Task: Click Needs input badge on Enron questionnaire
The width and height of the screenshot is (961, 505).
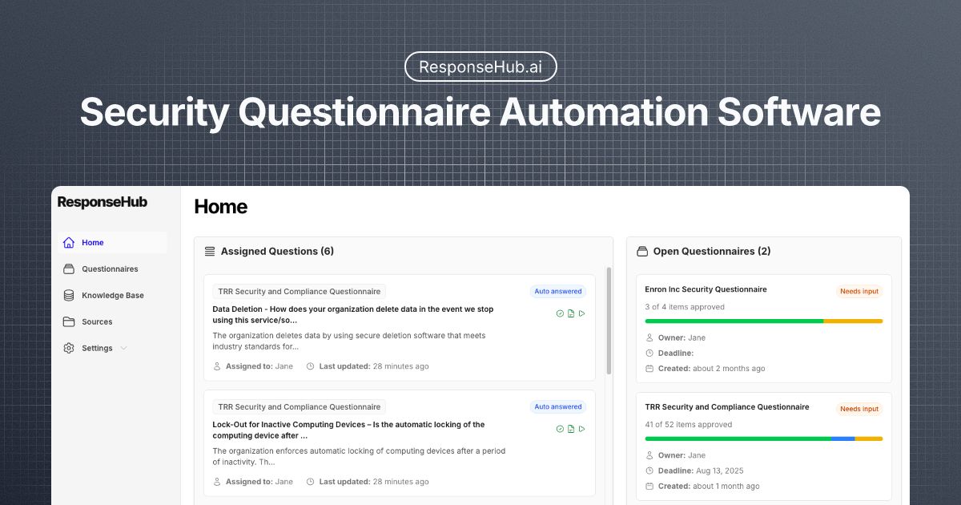Action: click(859, 291)
